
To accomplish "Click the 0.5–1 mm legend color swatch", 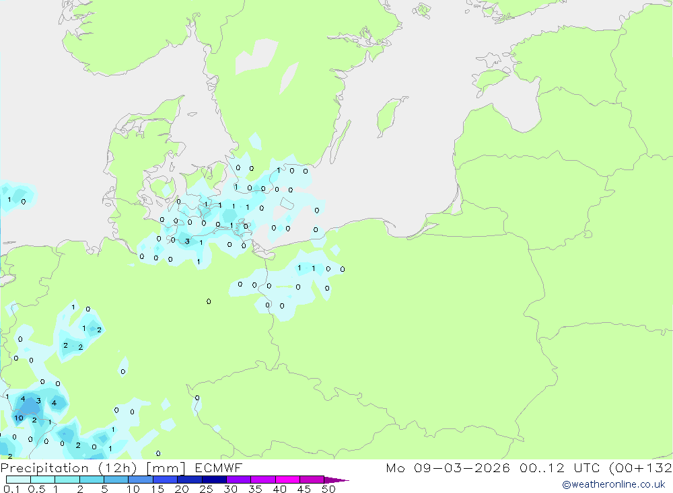I will [x=43, y=480].
